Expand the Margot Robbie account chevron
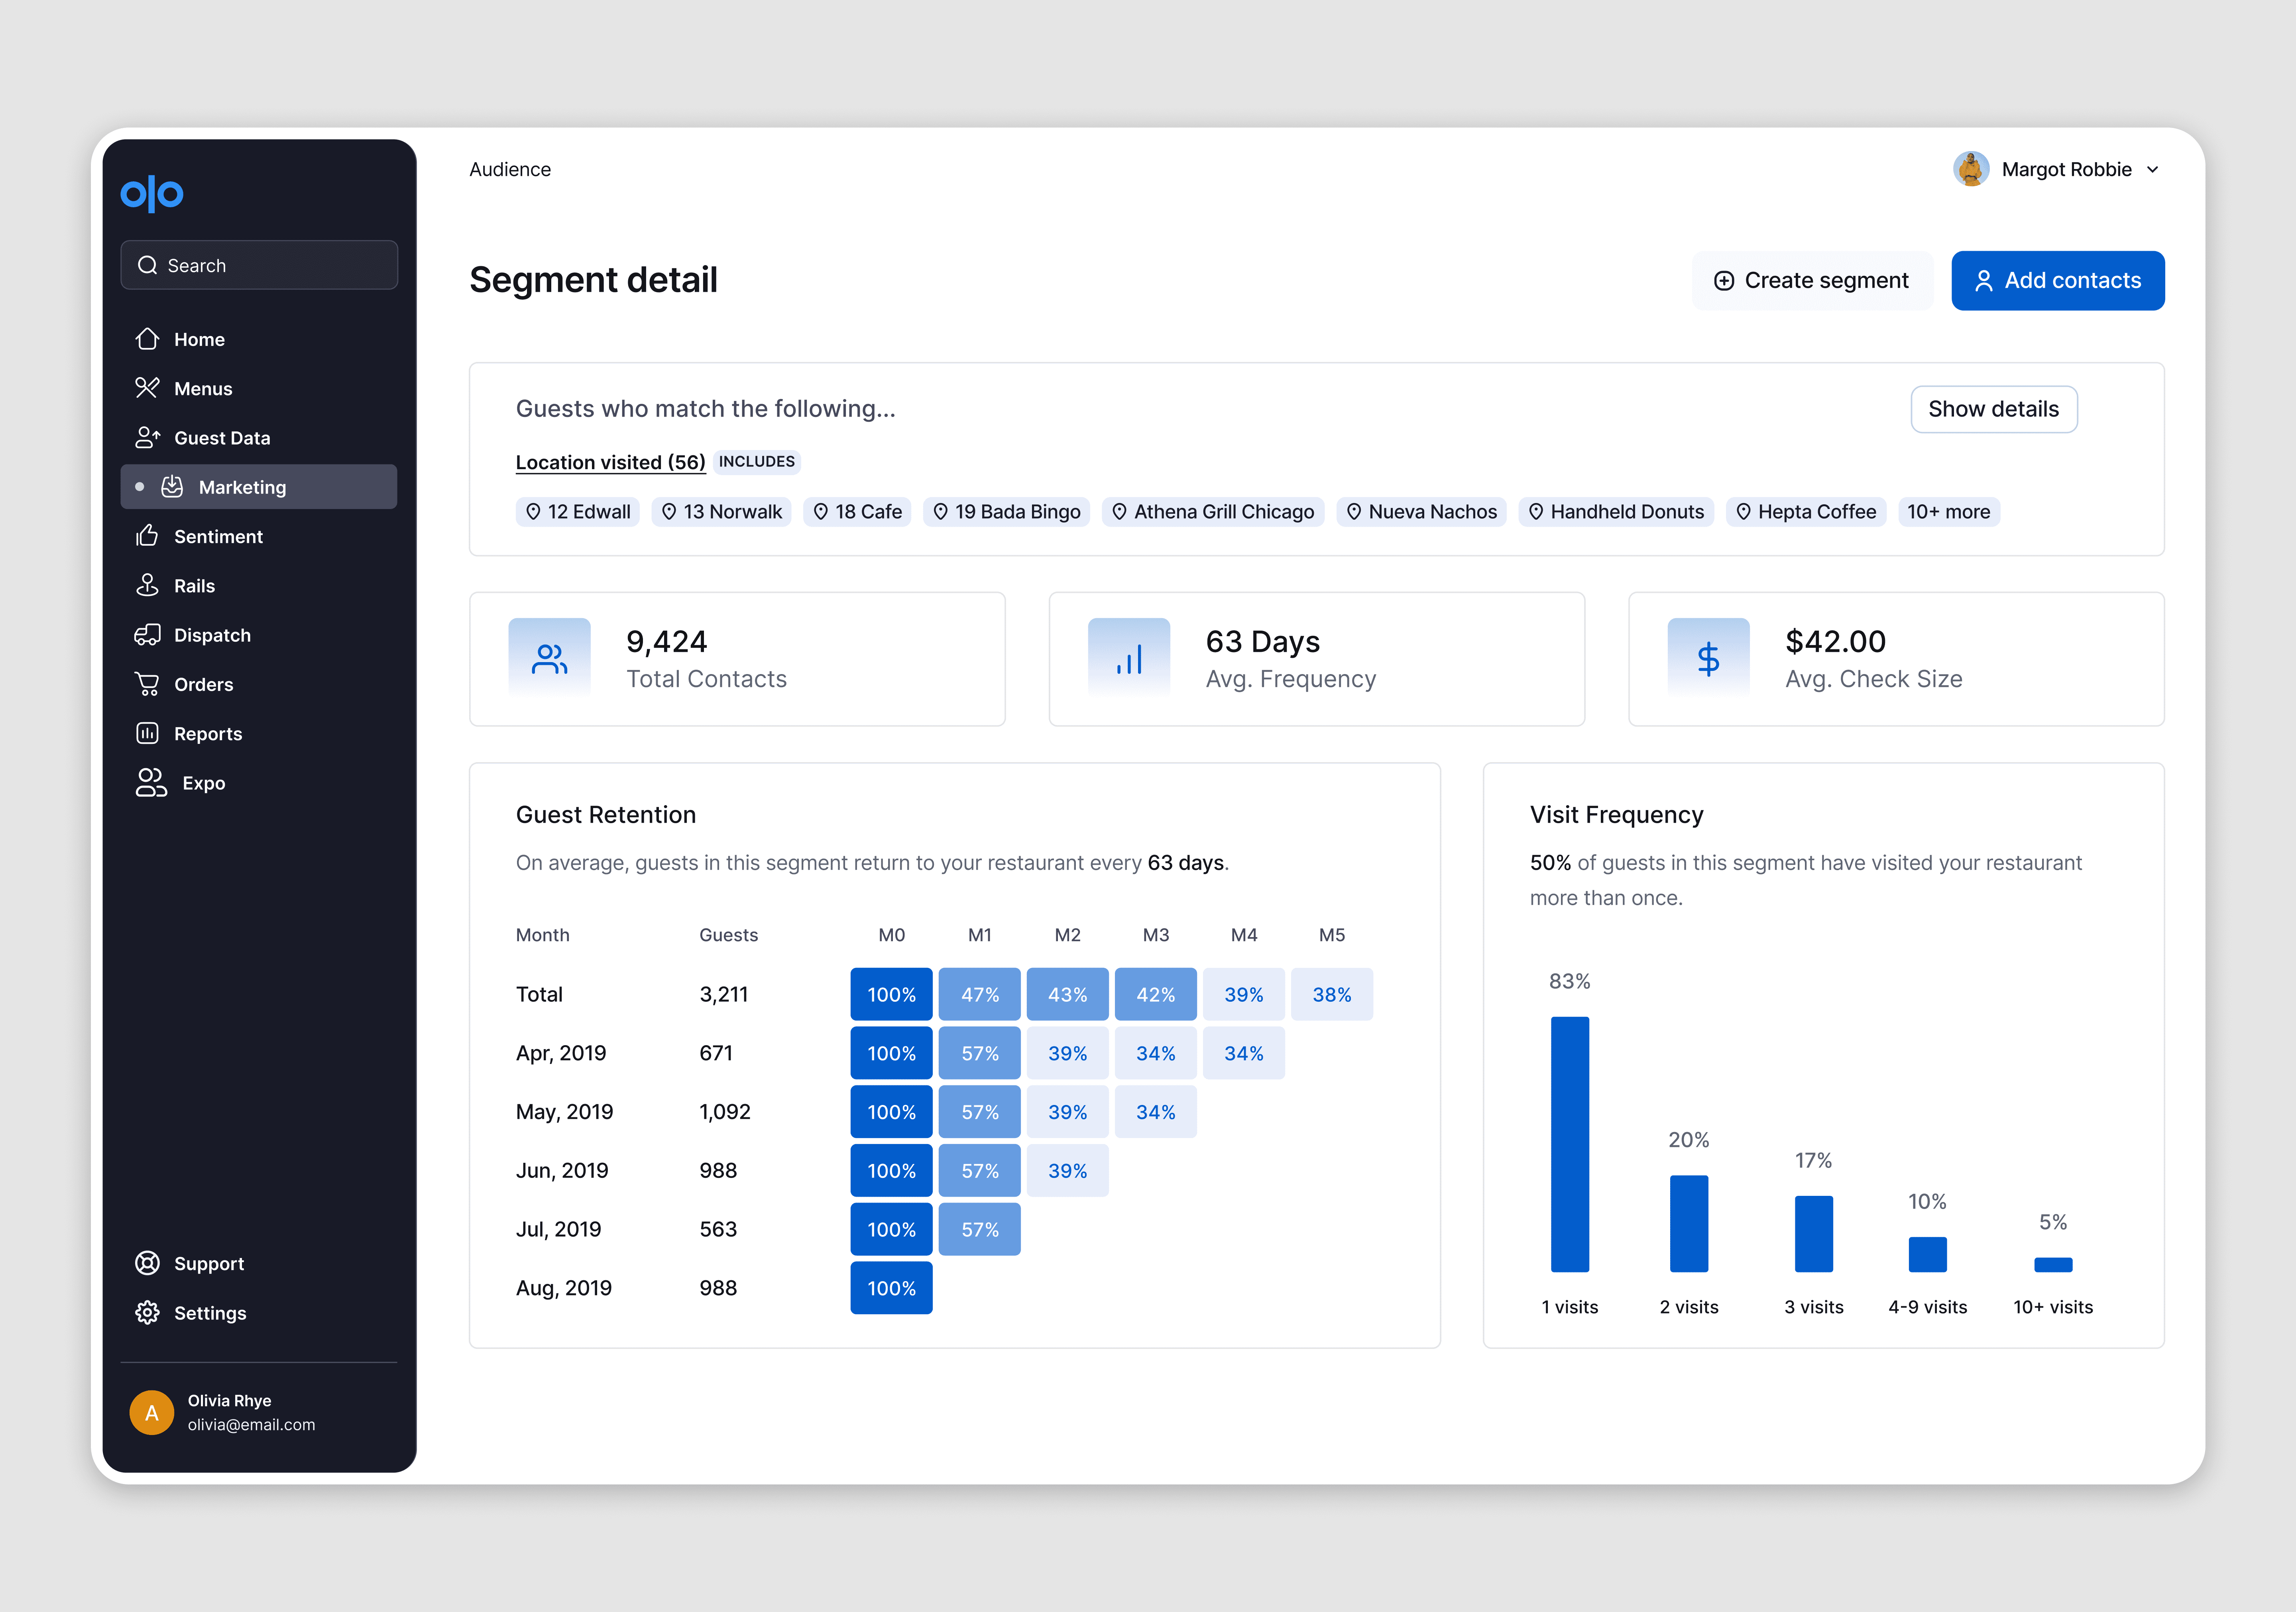Screen dimensions: 2296x1612 point(2153,170)
